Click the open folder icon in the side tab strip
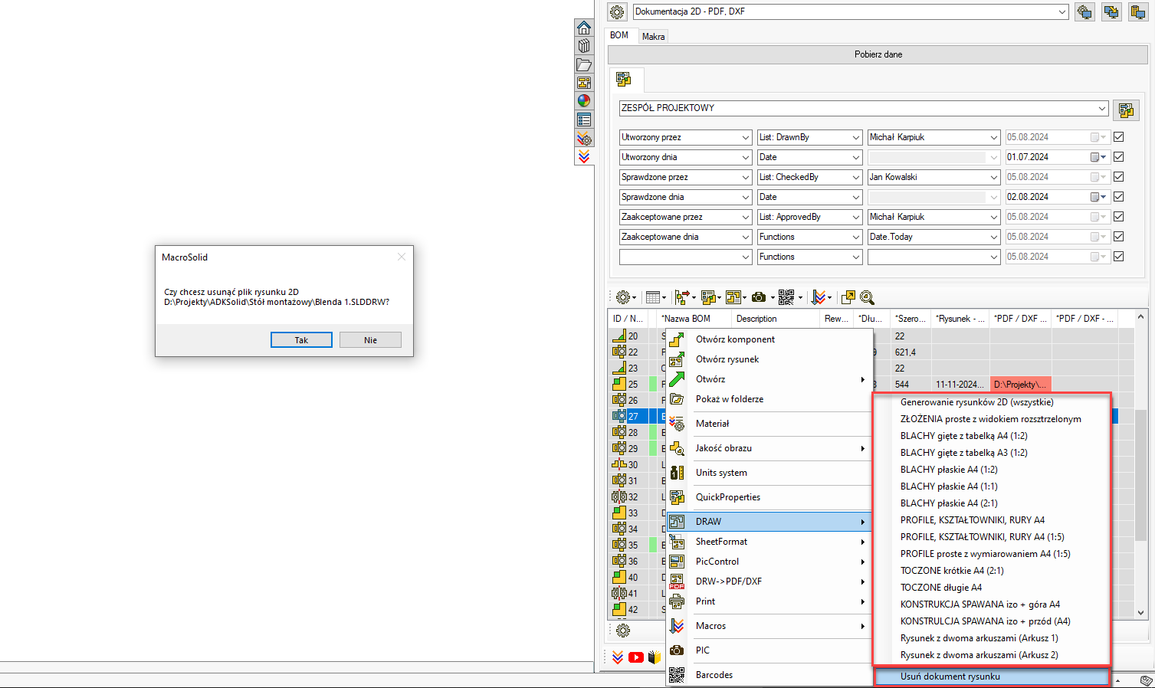Viewport: 1155px width, 688px height. coord(584,65)
